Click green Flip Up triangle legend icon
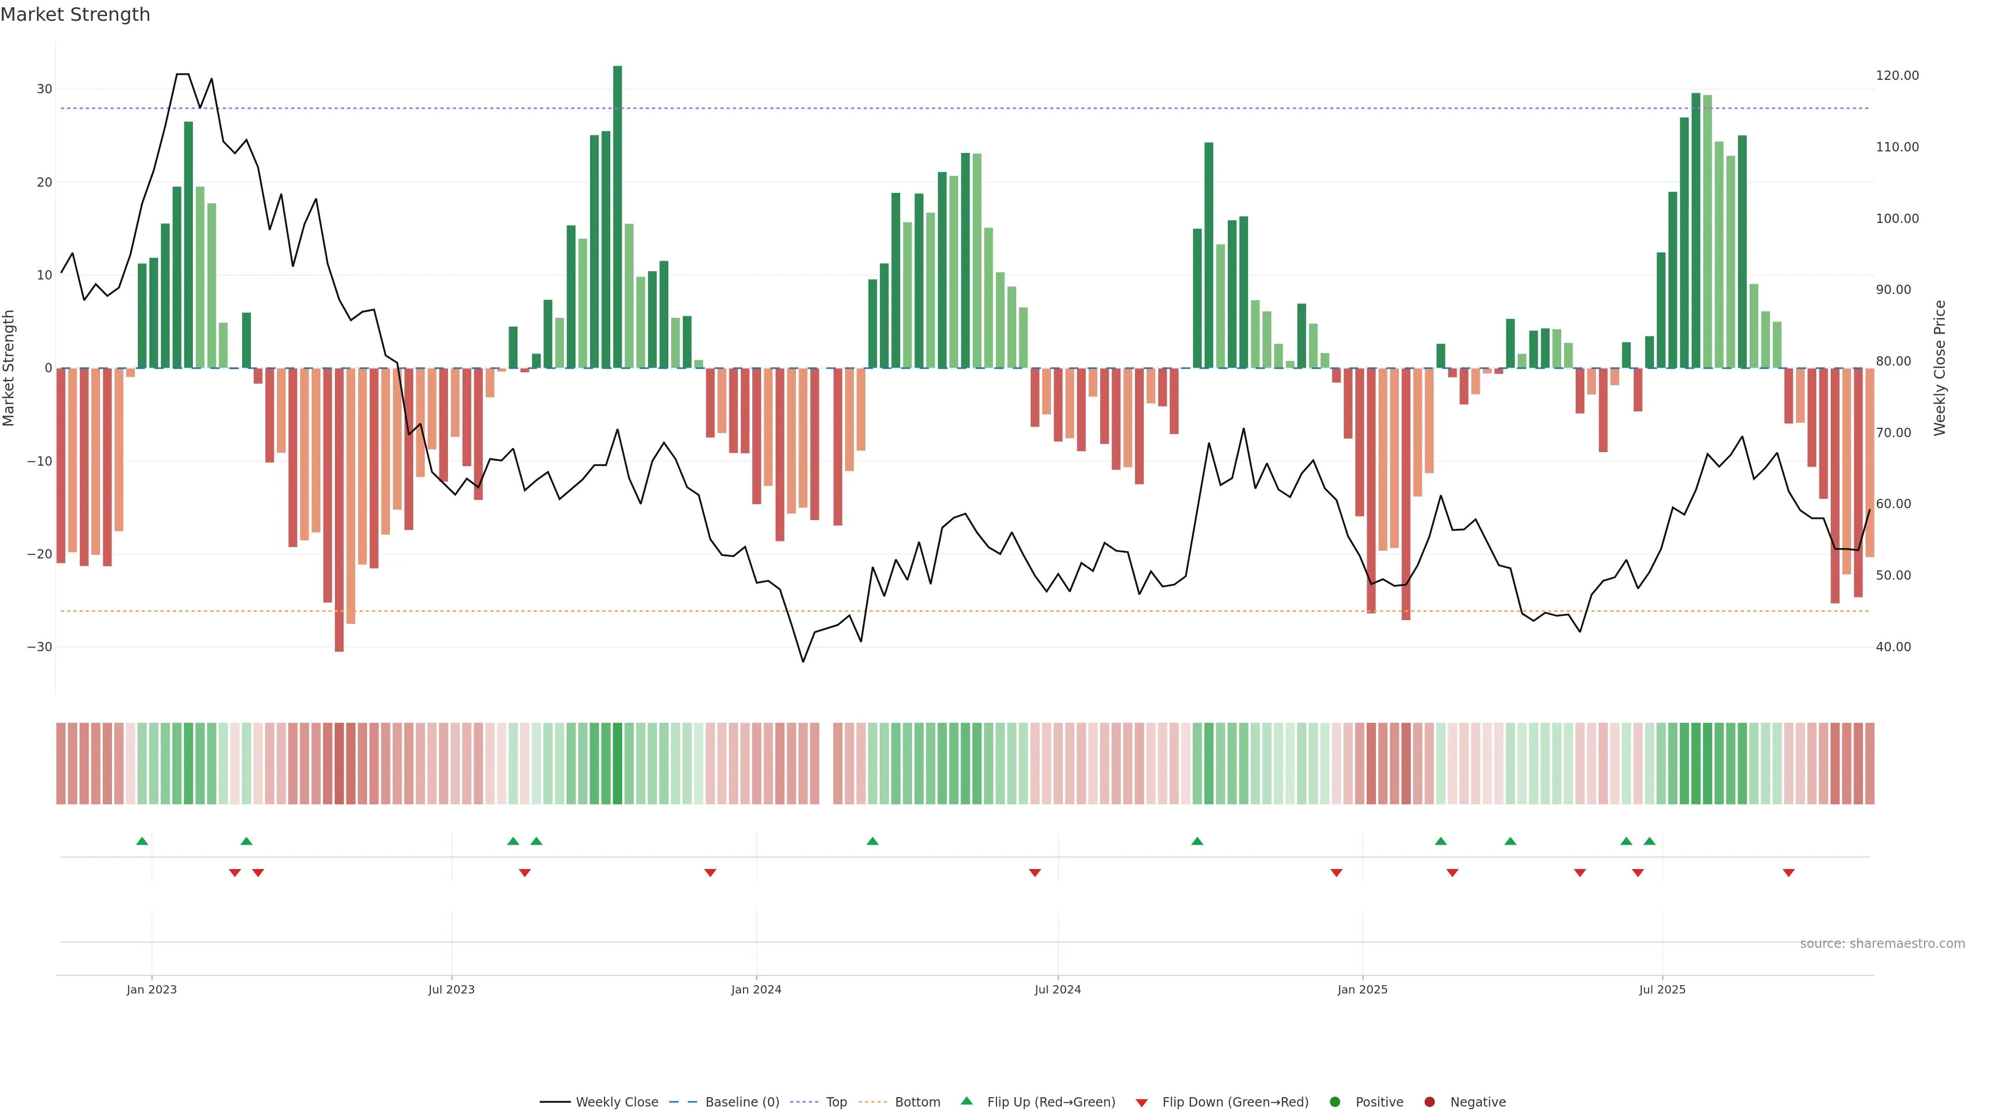The image size is (1991, 1120). pyautogui.click(x=966, y=1101)
